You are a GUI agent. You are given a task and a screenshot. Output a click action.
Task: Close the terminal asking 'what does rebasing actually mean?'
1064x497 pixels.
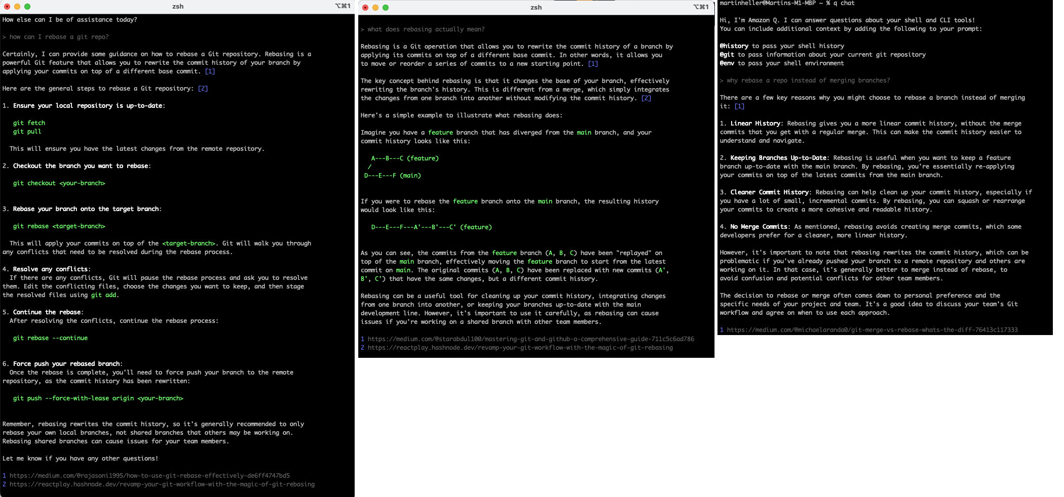(365, 8)
